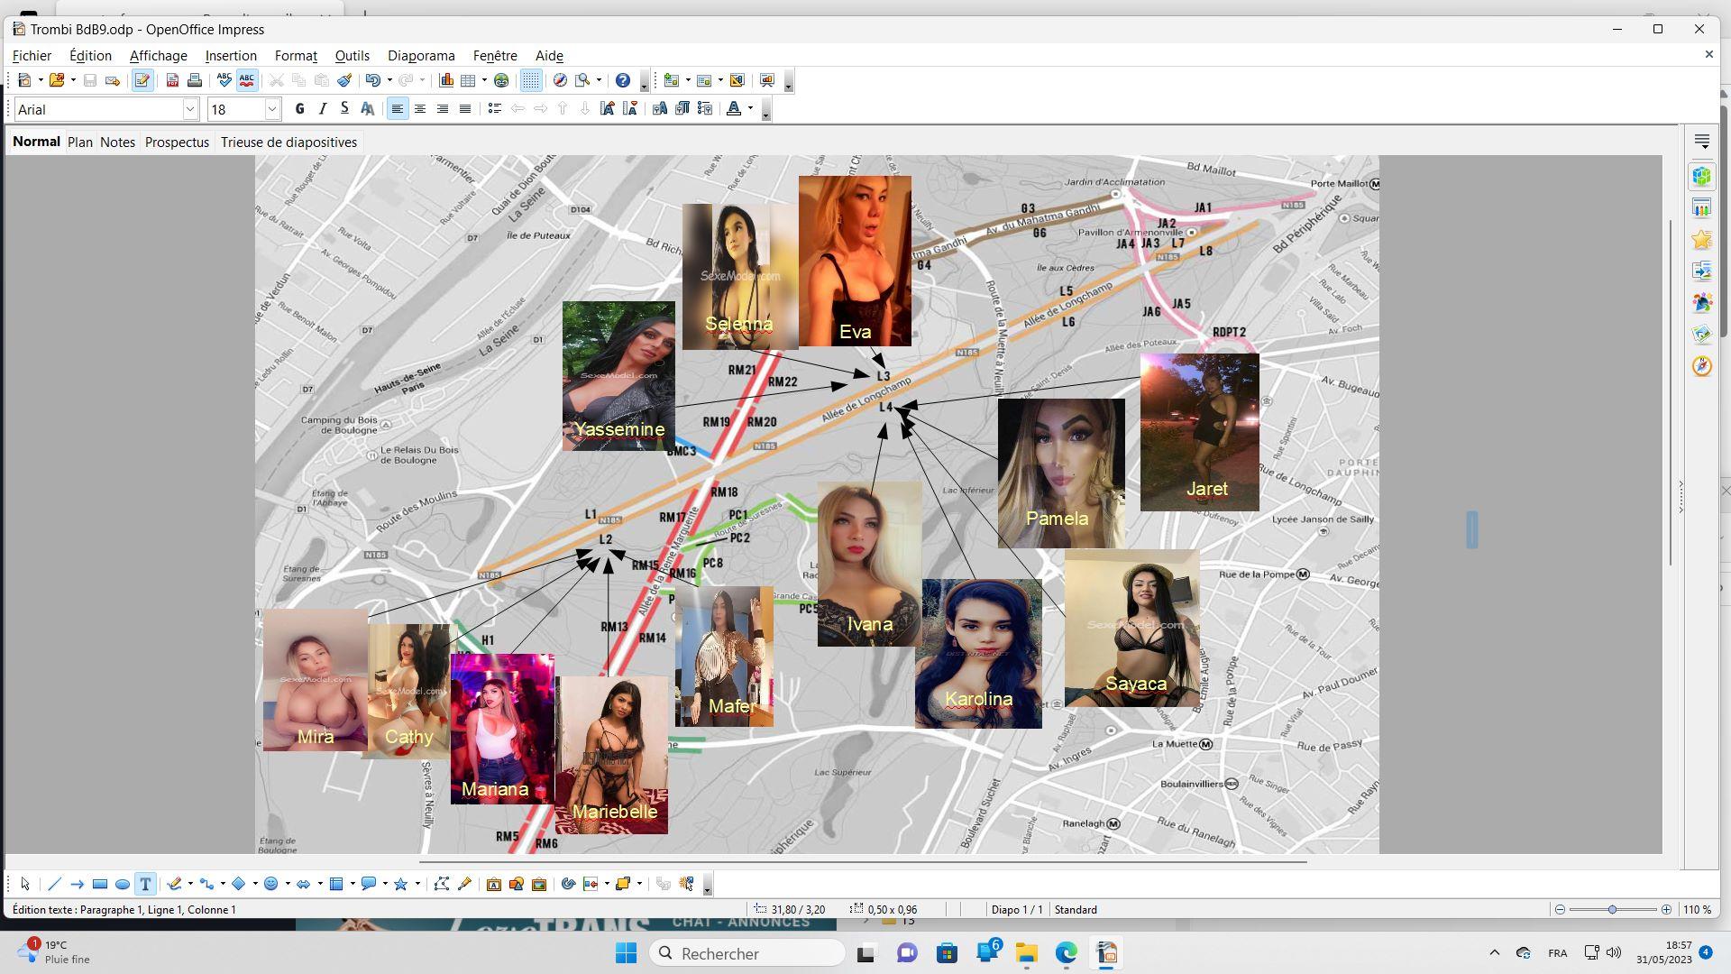The image size is (1731, 974).
Task: Switch to the Notes view tab
Action: tap(117, 142)
